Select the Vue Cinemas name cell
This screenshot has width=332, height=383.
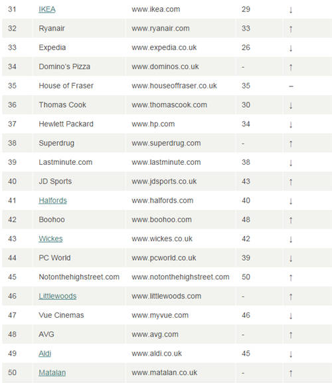click(79, 315)
